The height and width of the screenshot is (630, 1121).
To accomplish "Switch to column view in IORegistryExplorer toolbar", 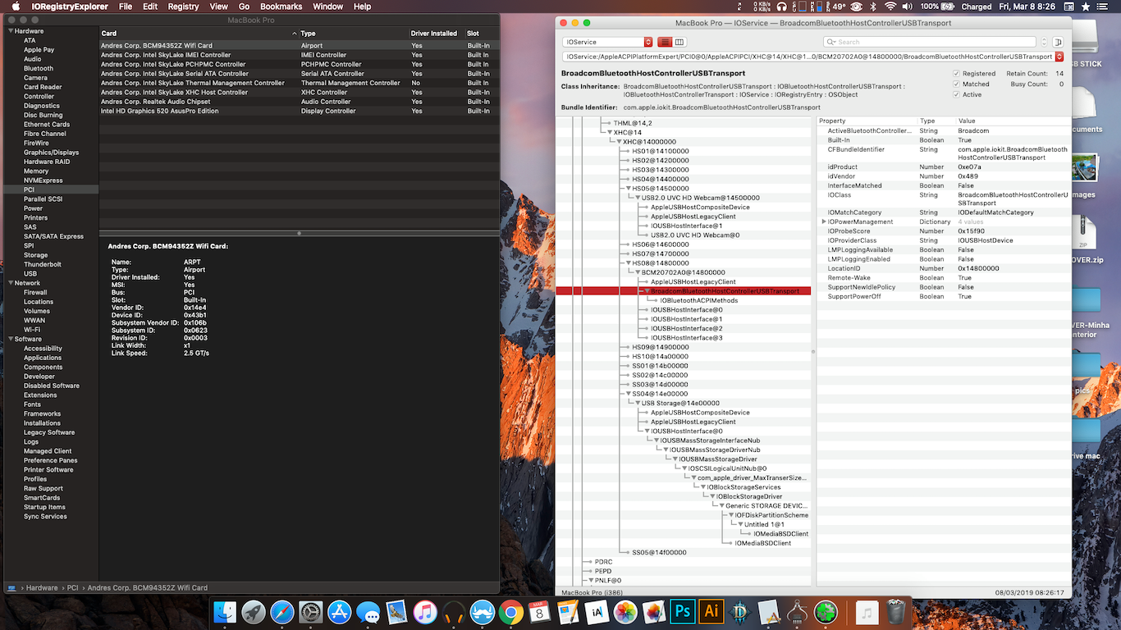I will [x=679, y=42].
